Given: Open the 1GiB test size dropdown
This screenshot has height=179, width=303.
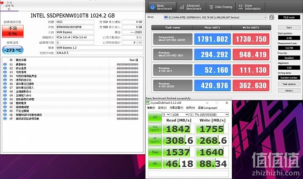Looking at the screenshot, I should (180, 115).
